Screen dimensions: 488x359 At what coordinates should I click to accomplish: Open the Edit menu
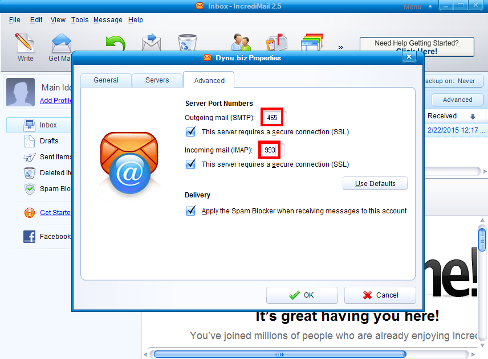click(x=36, y=20)
